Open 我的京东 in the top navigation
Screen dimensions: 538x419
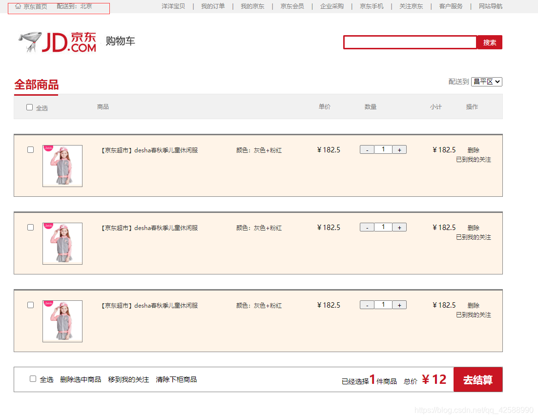tap(252, 6)
